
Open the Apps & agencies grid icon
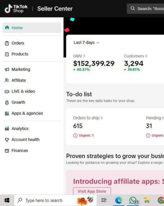click(7, 113)
